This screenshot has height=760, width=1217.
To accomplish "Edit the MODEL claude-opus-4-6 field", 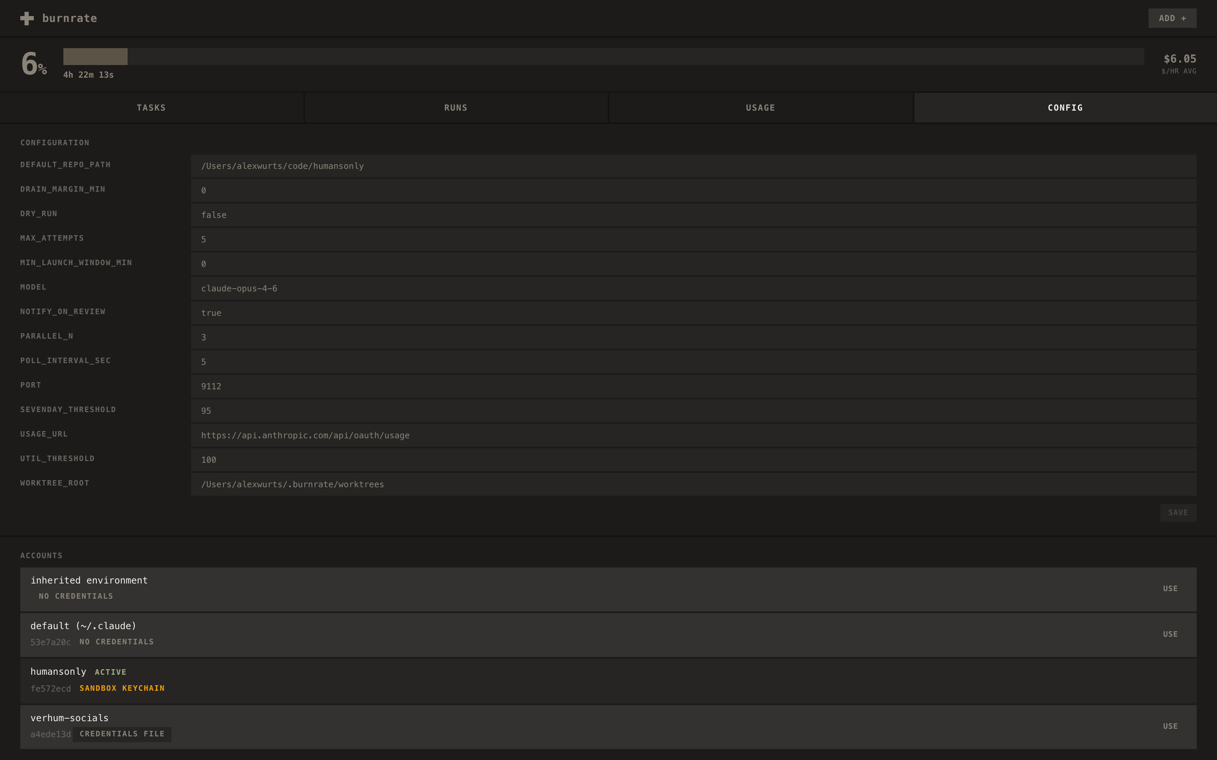I will coord(693,288).
